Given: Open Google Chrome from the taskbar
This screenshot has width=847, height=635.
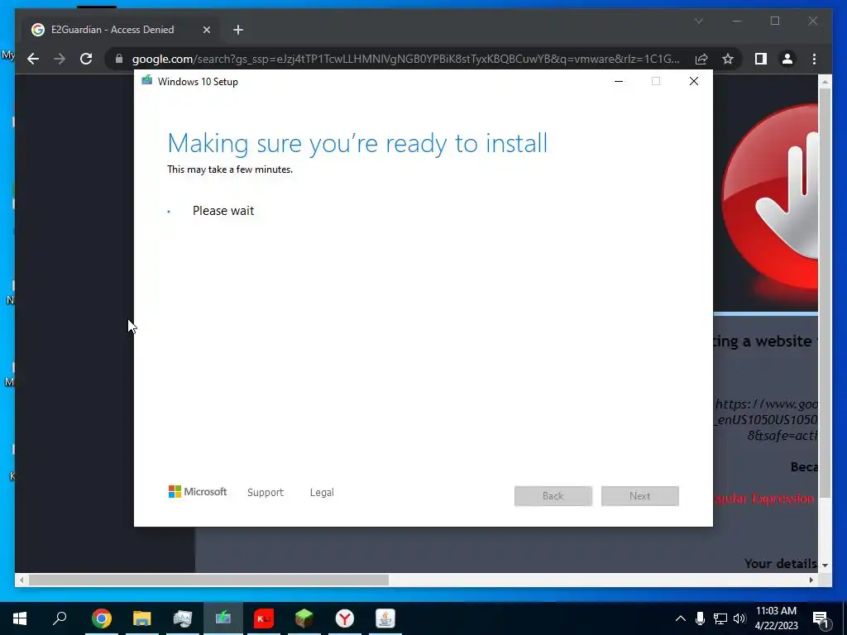Looking at the screenshot, I should coord(102,618).
